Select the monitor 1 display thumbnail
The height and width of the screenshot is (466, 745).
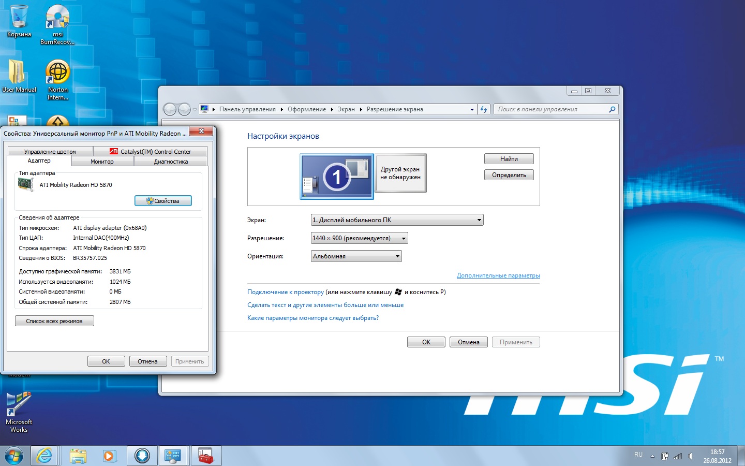(337, 177)
